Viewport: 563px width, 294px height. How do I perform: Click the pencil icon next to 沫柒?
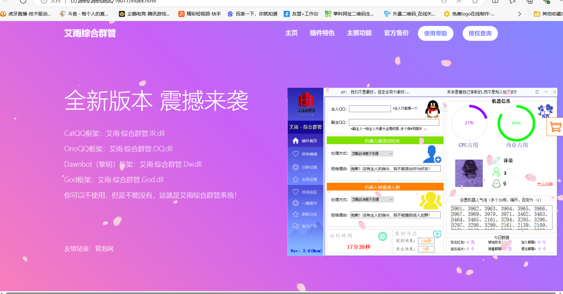tap(497, 160)
